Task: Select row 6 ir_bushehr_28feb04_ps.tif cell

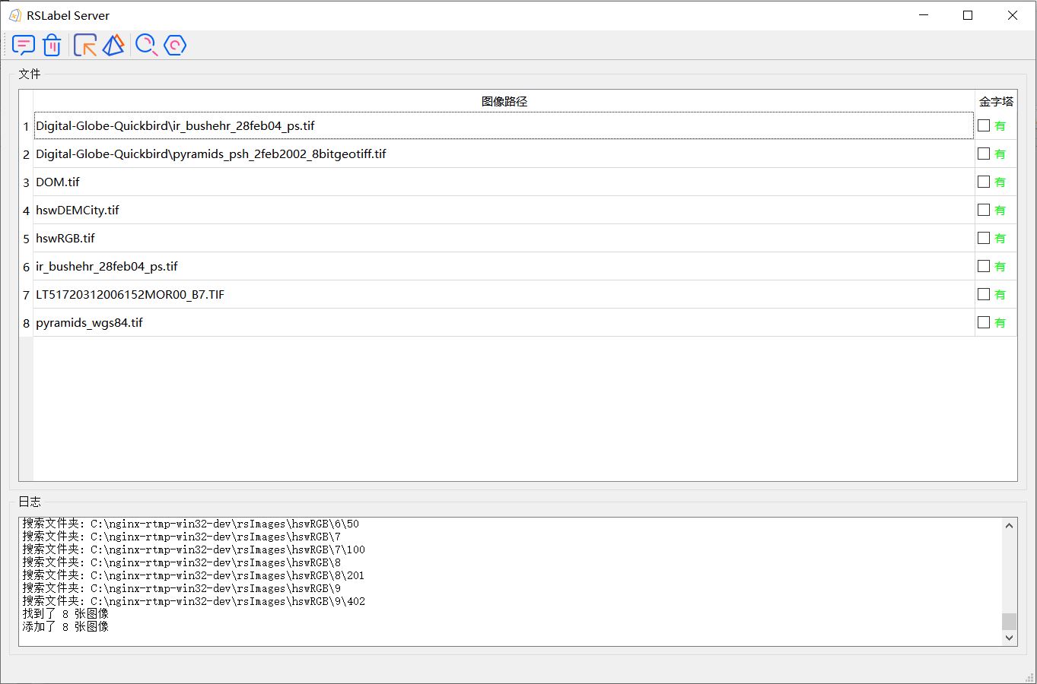Action: (504, 267)
